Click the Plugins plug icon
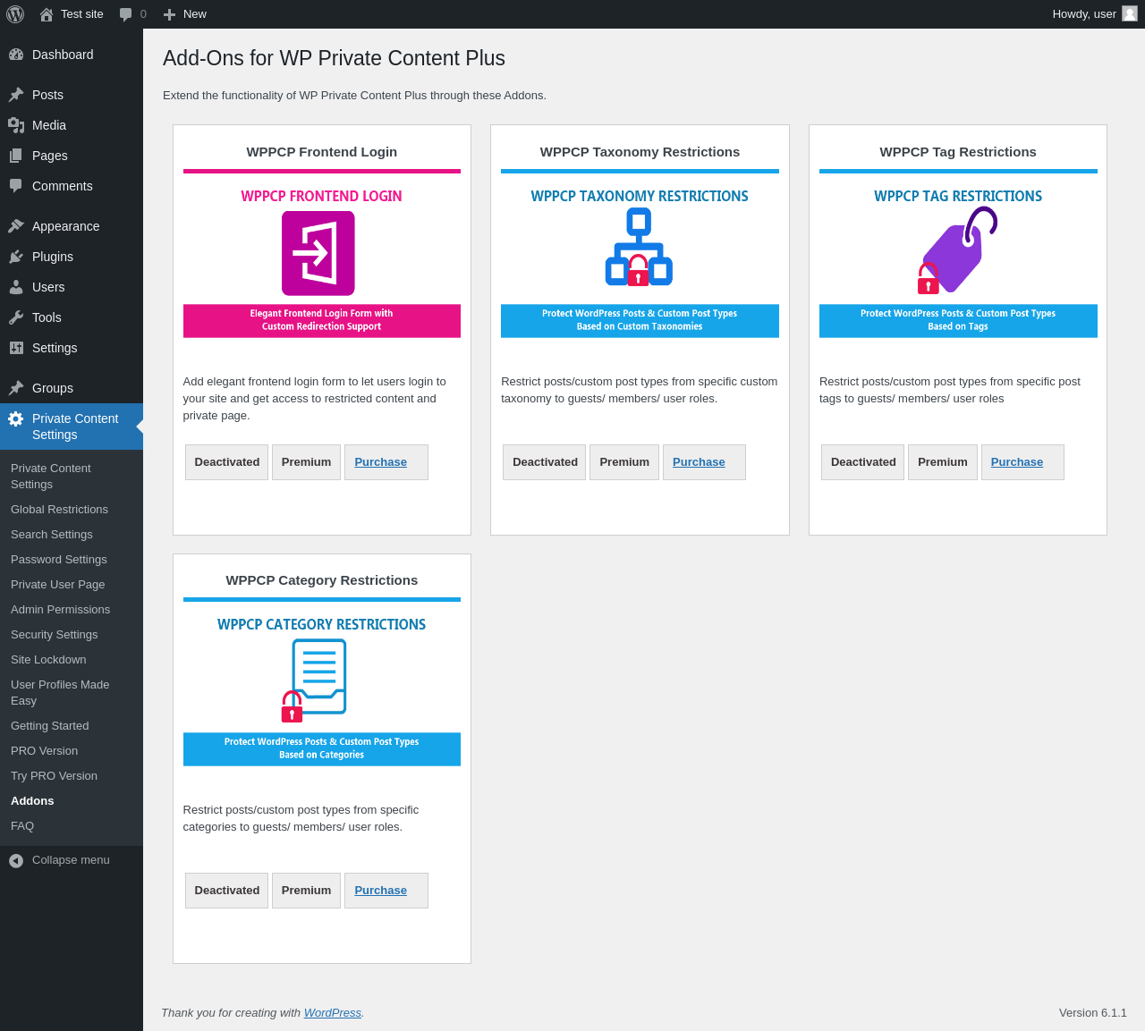The width and height of the screenshot is (1145, 1031). [16, 257]
